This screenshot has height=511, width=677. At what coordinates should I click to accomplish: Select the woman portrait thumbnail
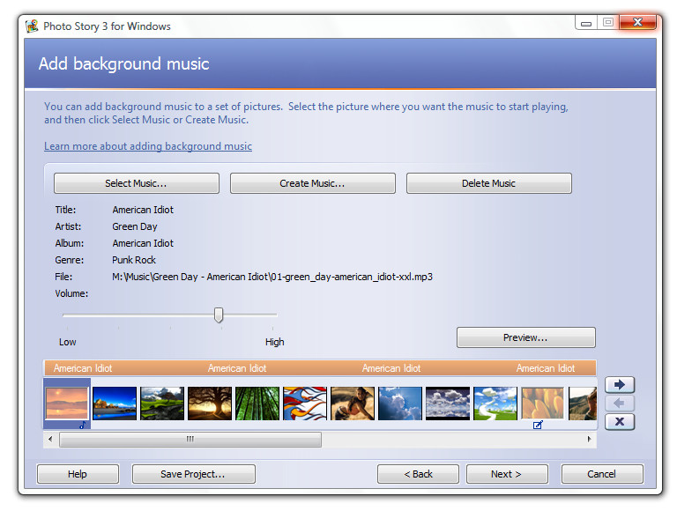(353, 404)
